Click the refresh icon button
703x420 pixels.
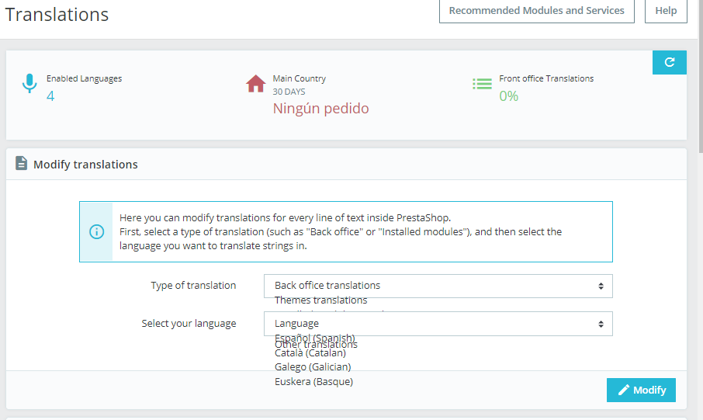tap(669, 63)
